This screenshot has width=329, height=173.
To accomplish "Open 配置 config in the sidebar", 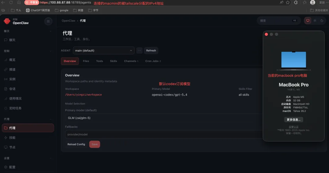I will coord(27,167).
